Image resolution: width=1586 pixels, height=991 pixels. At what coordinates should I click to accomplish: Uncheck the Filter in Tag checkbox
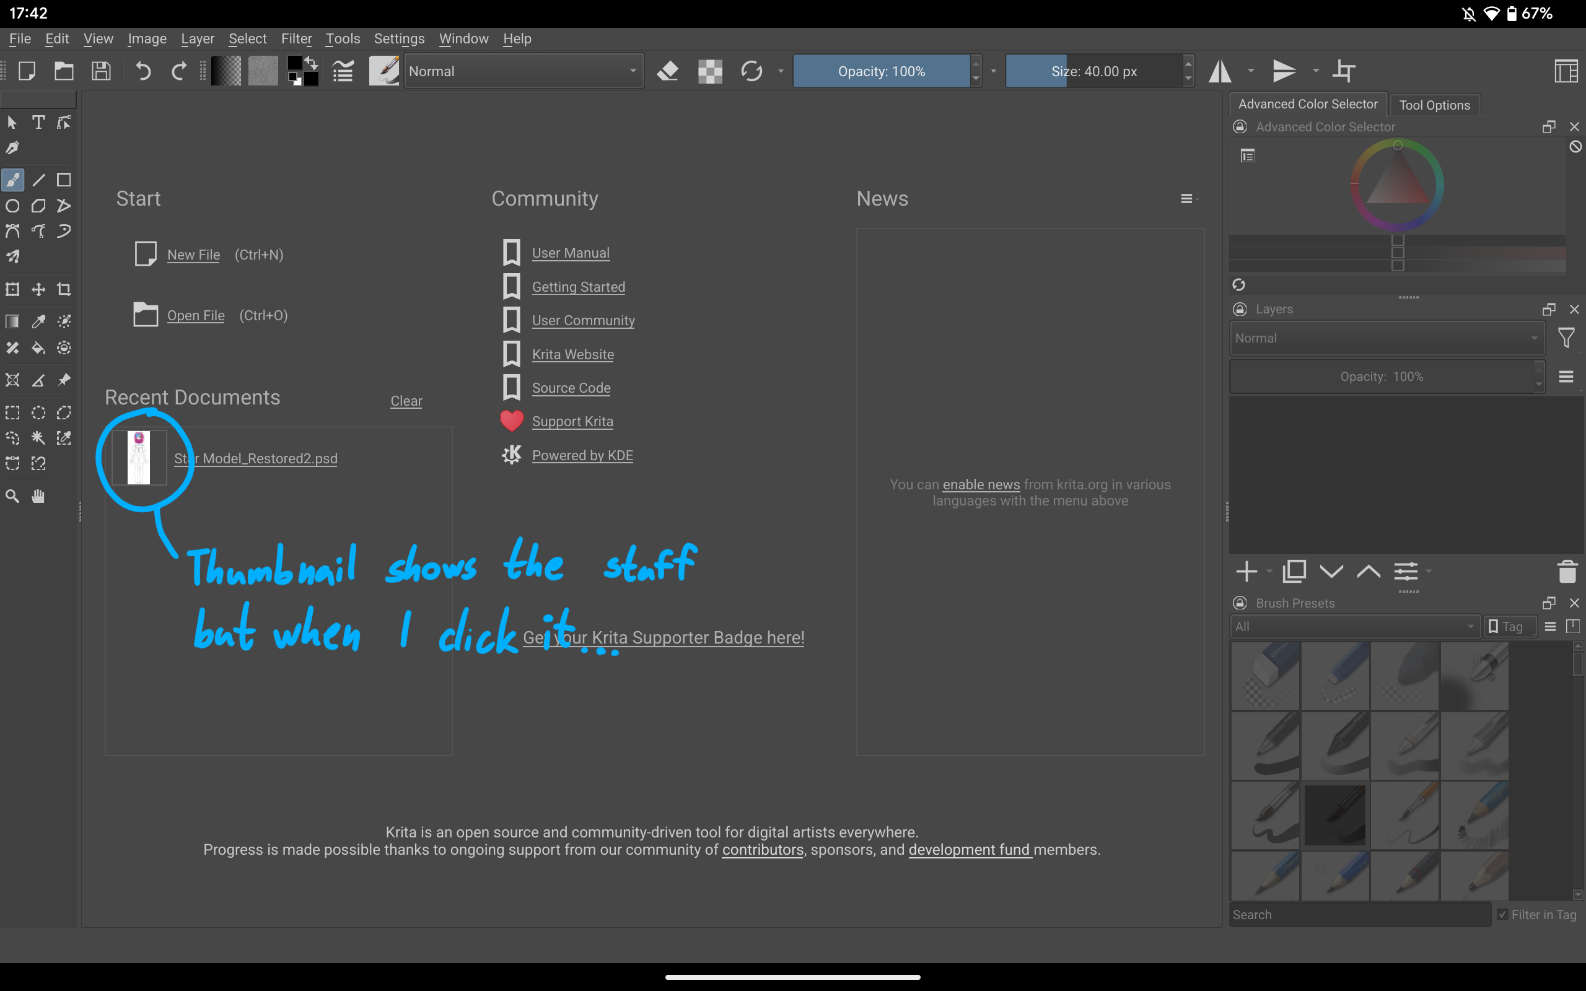click(x=1502, y=914)
